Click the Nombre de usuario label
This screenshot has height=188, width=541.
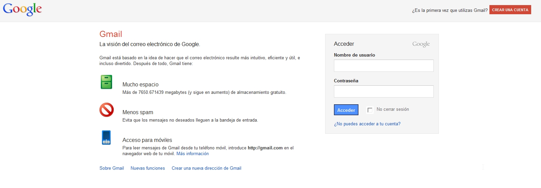tap(354, 55)
